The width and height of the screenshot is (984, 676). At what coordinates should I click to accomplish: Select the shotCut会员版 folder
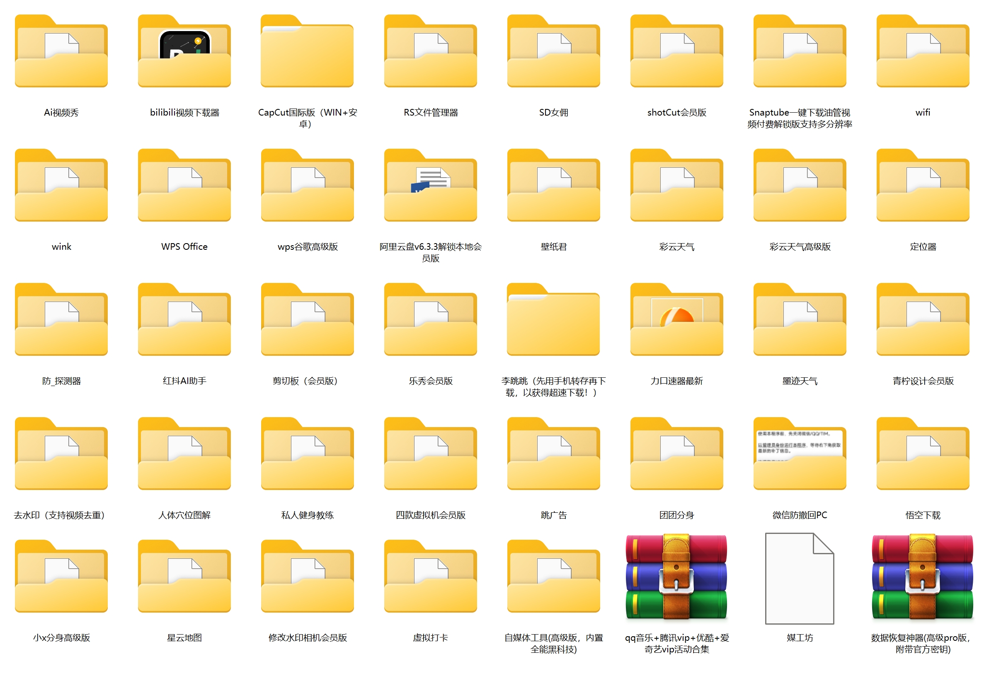(676, 52)
